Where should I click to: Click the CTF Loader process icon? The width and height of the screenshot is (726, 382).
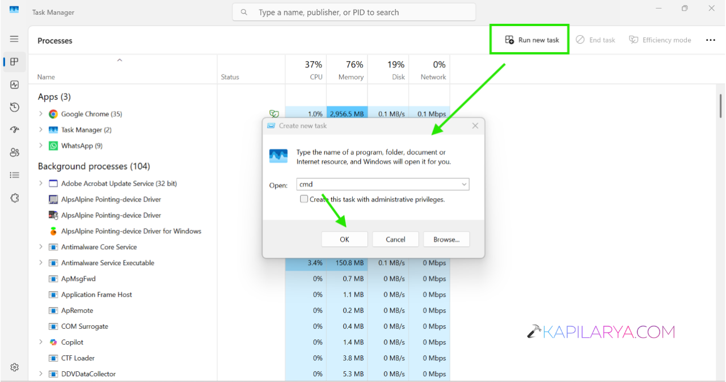pyautogui.click(x=53, y=358)
